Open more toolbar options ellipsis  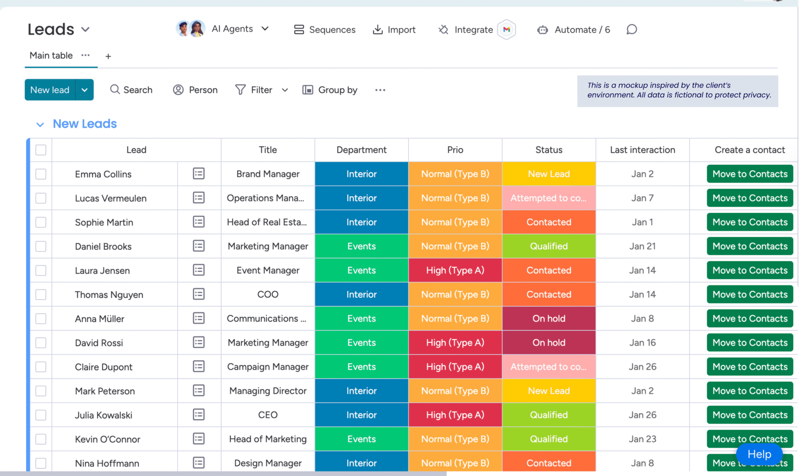[380, 90]
